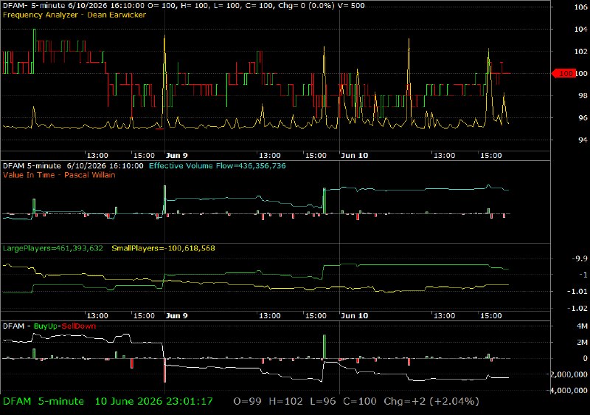
Task: Click the H=102 status bar value
Action: point(285,402)
